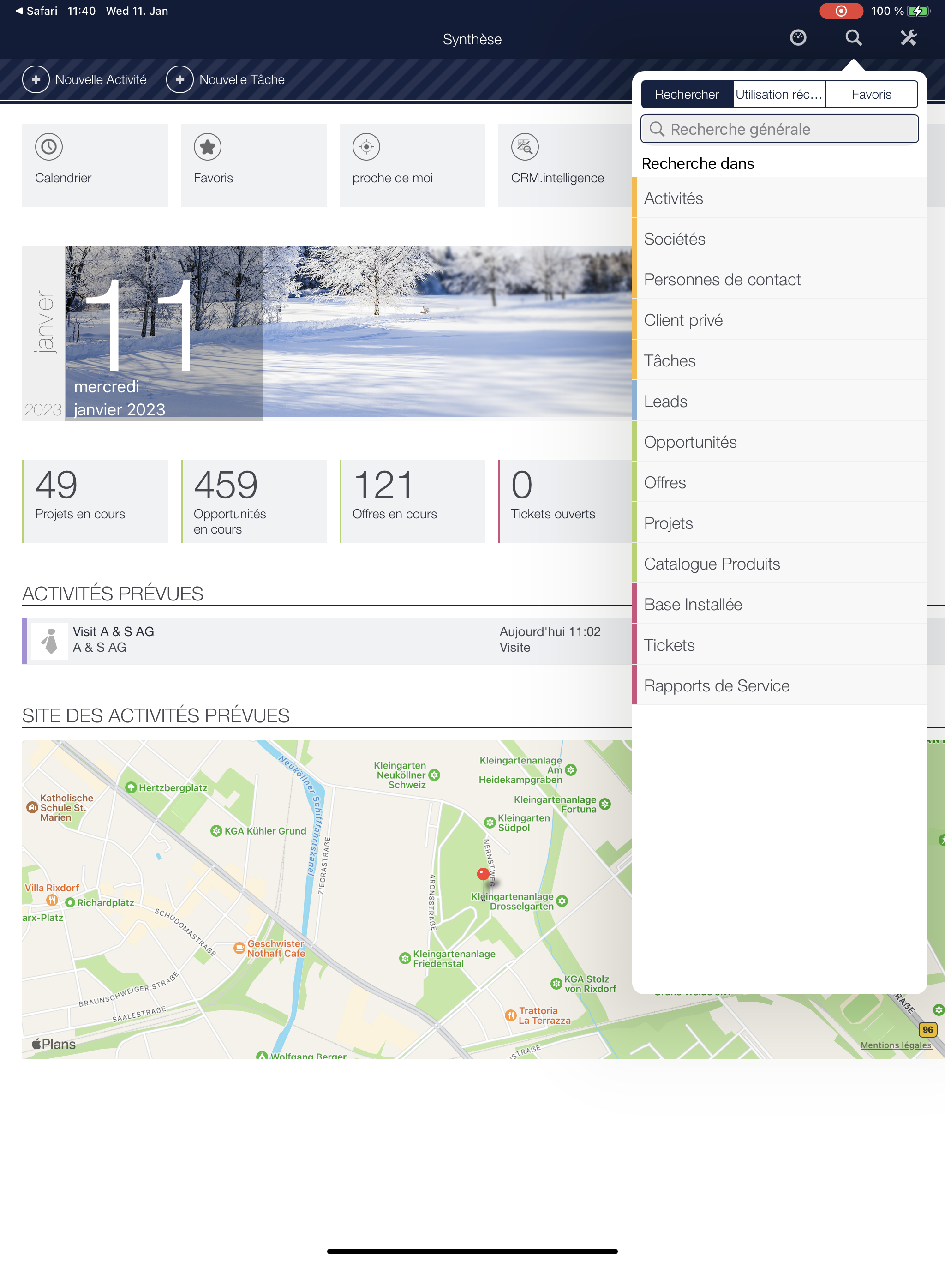Screen dimensions: 945x1261
Task: Search in Opportunités list entry
Action: click(779, 442)
